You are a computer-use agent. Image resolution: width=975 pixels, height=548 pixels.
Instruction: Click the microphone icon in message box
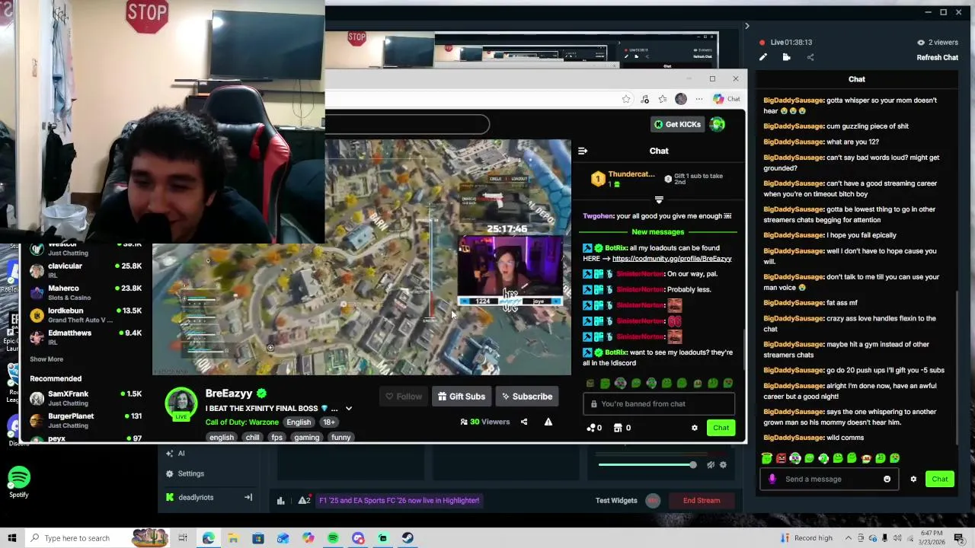click(772, 479)
